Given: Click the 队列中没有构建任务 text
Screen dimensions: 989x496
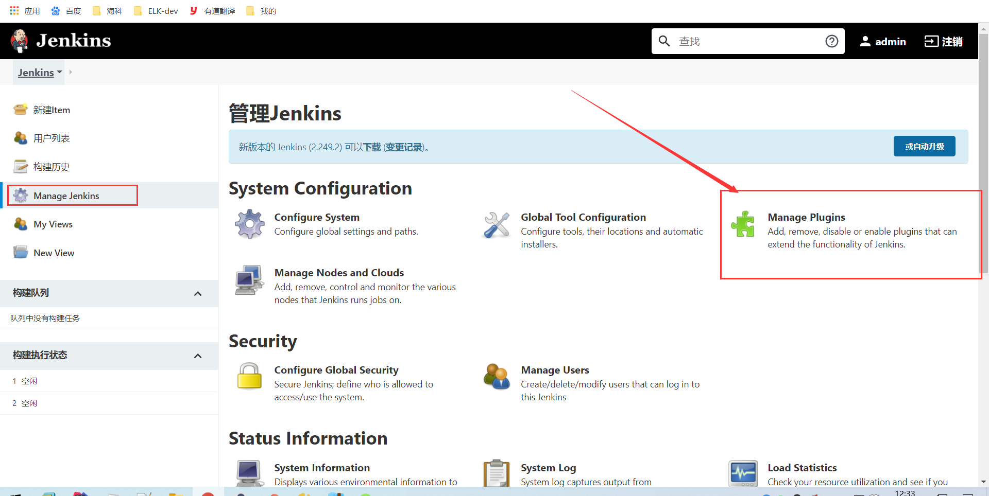Looking at the screenshot, I should tap(45, 318).
